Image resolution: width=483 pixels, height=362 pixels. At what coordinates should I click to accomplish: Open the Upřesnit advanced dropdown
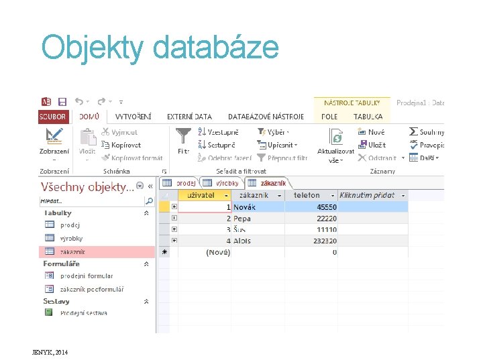point(277,145)
